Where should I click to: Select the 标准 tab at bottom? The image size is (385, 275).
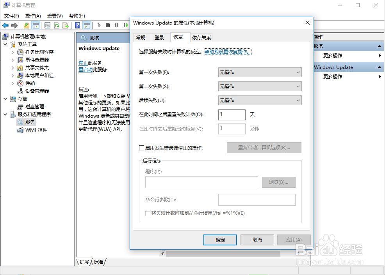tap(98, 262)
